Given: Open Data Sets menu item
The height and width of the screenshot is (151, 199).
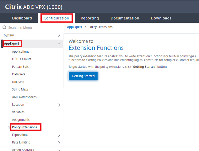Looking at the screenshot, I should 19,74.
